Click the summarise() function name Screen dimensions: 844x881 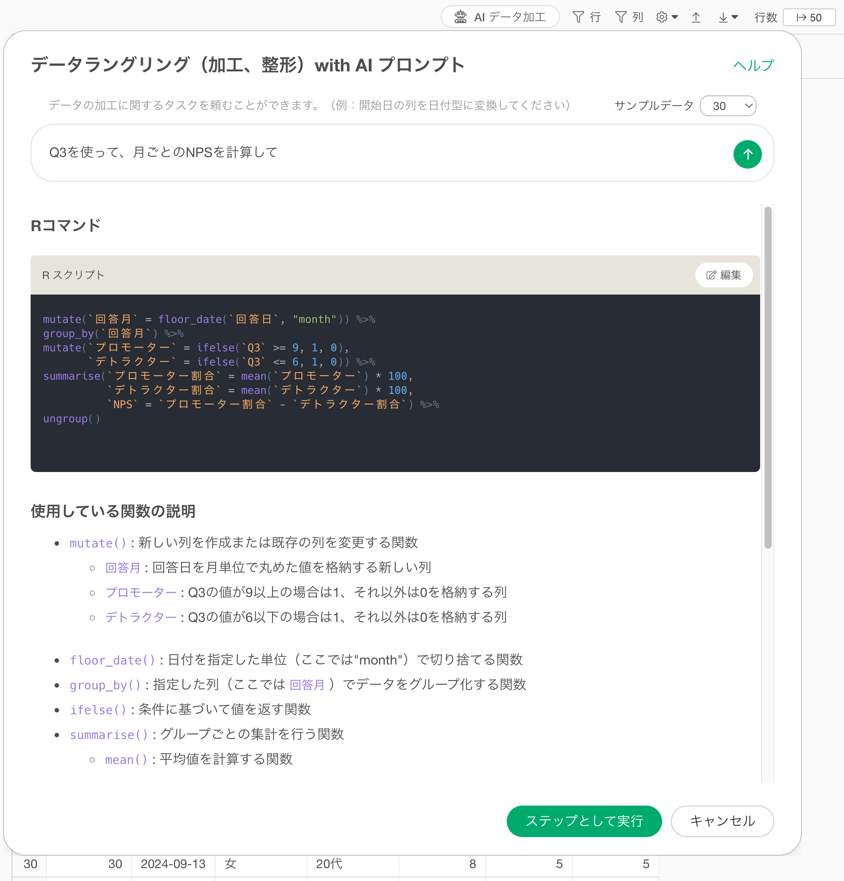coord(108,735)
